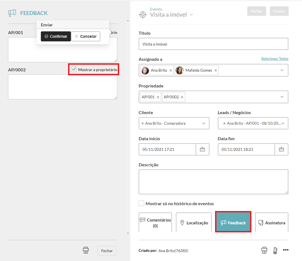
Task: Open calendar picker for Data início
Action: coord(202,149)
